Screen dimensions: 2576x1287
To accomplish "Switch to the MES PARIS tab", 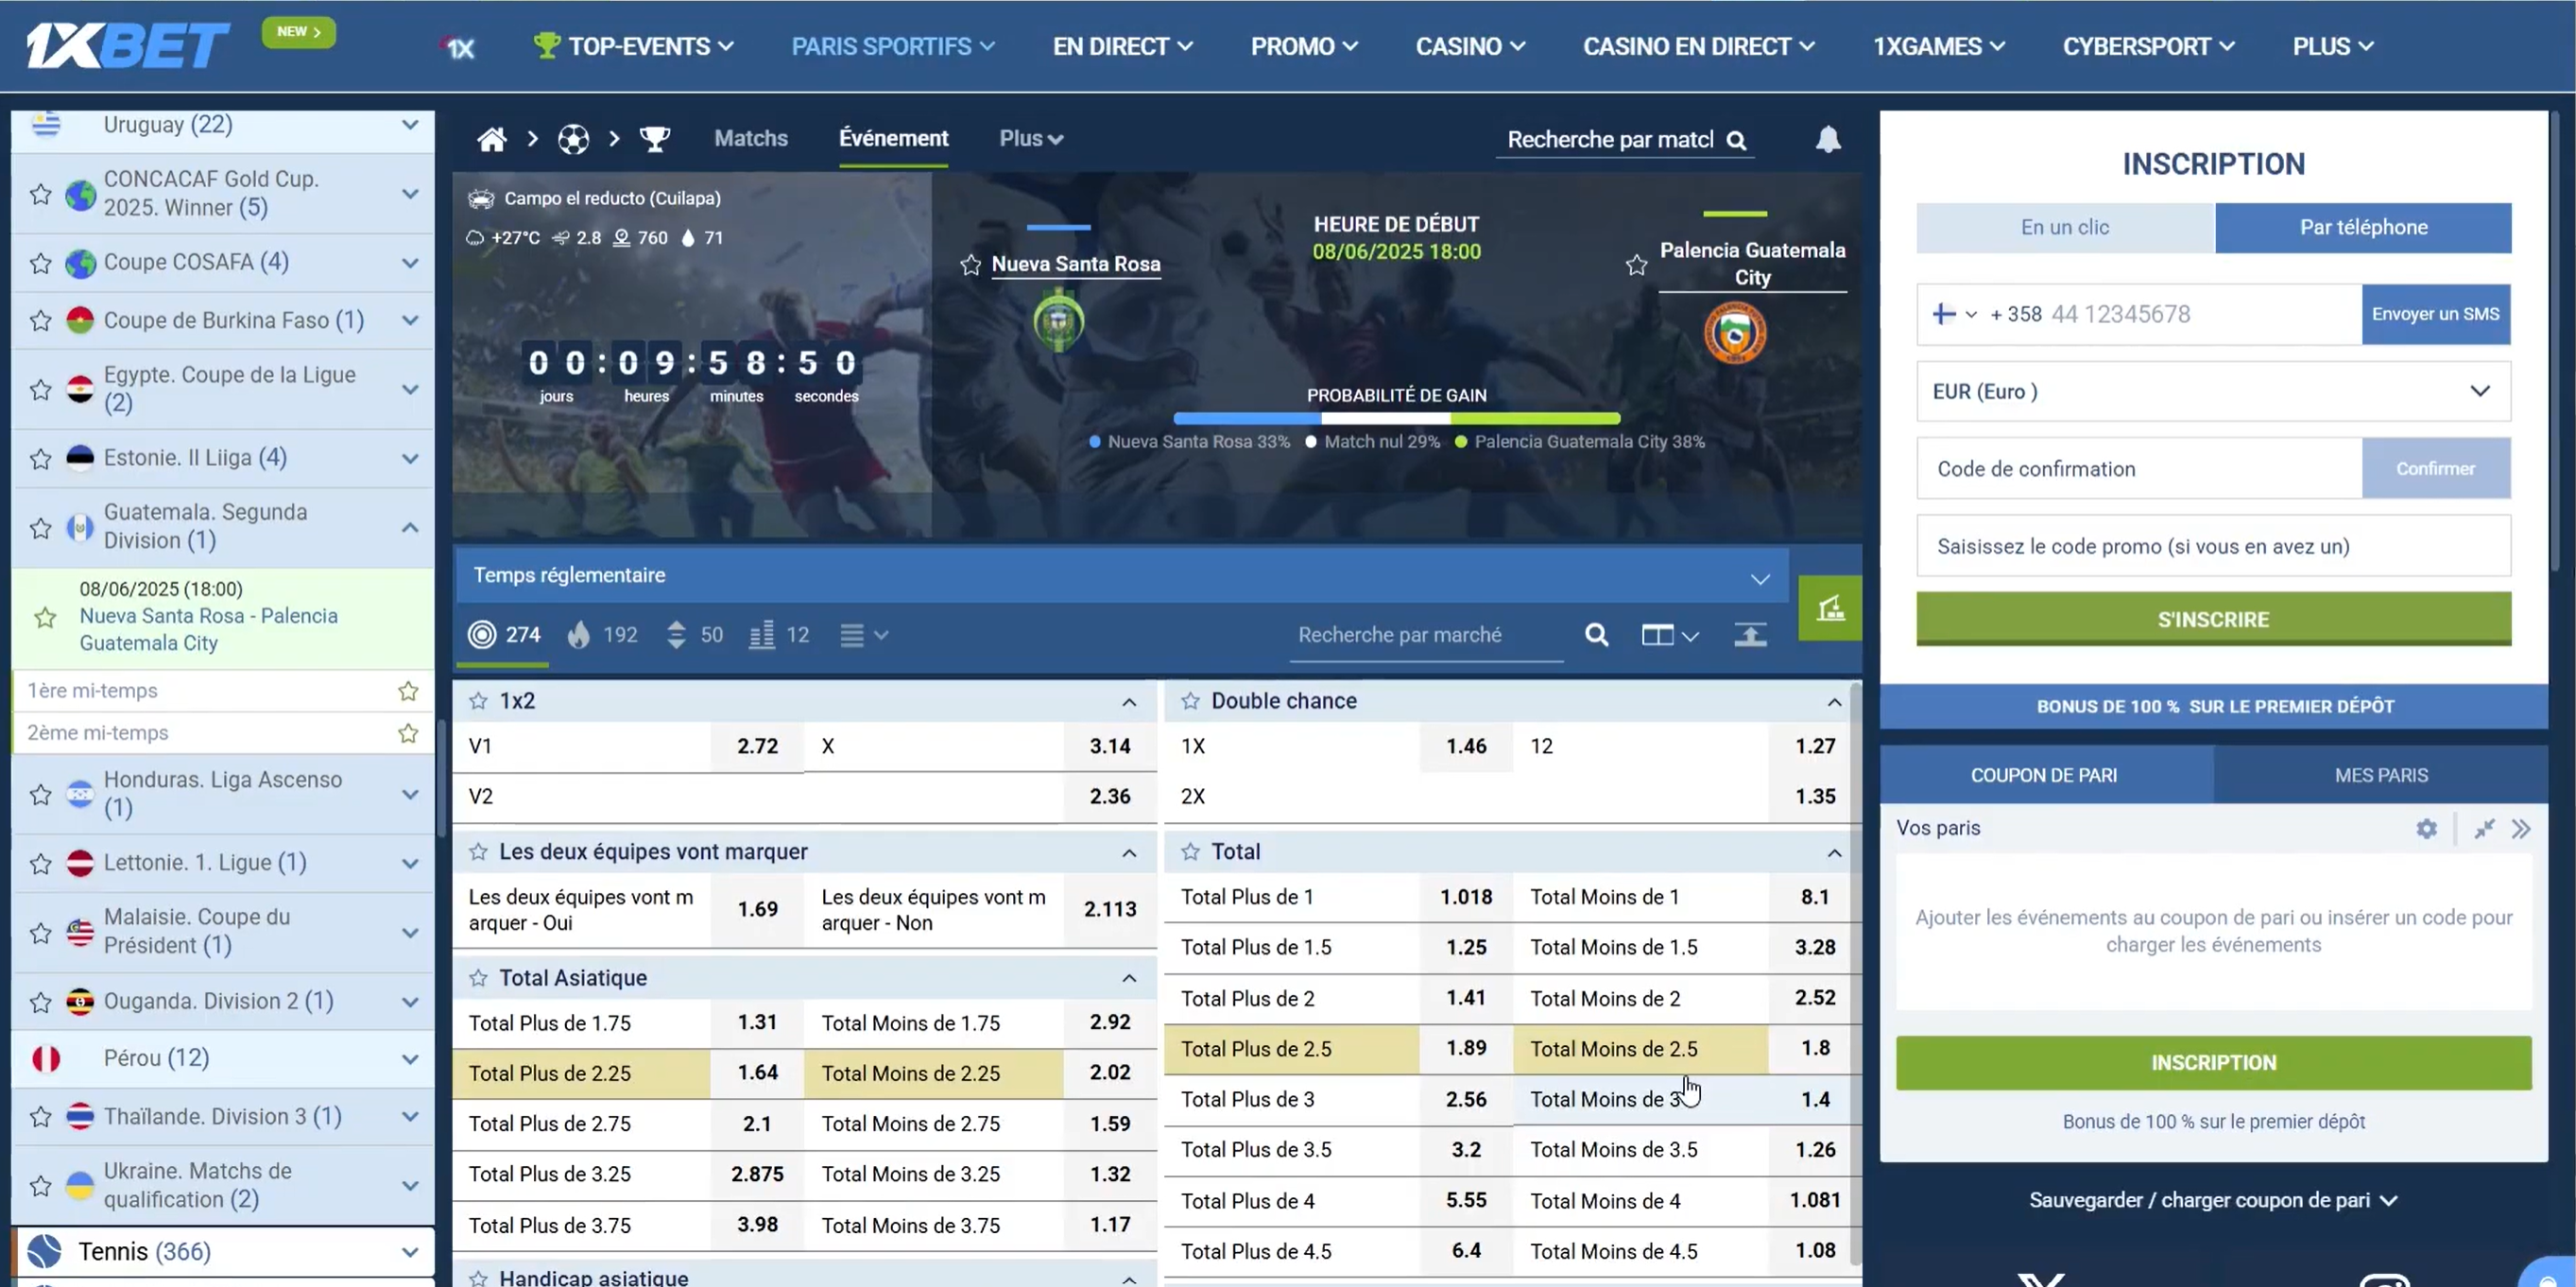I will (2380, 775).
